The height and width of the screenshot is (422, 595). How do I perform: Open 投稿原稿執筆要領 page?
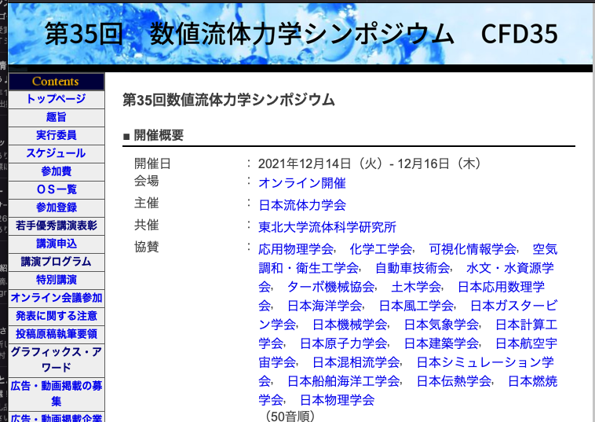(x=57, y=334)
